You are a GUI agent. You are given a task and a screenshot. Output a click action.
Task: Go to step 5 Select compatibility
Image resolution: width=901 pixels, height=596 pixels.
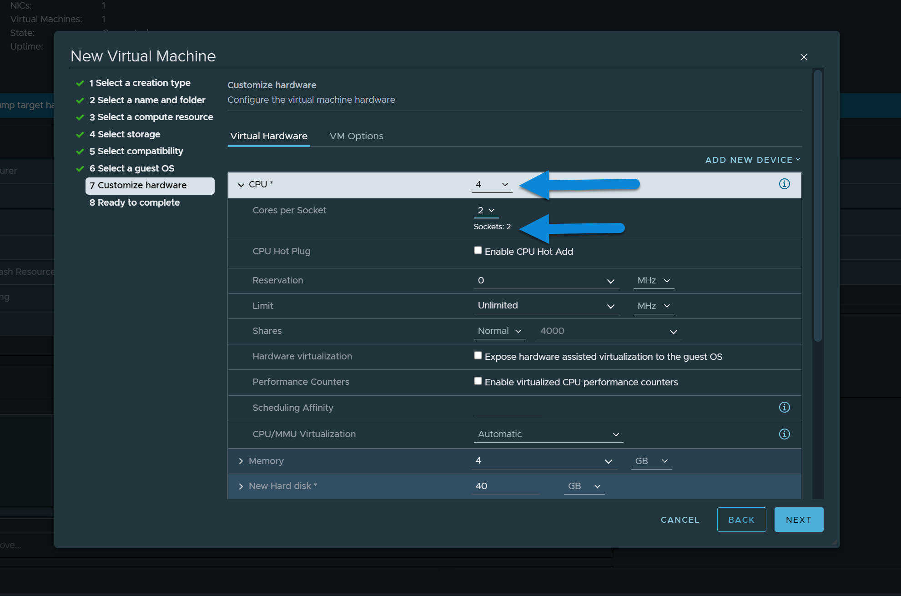point(136,151)
